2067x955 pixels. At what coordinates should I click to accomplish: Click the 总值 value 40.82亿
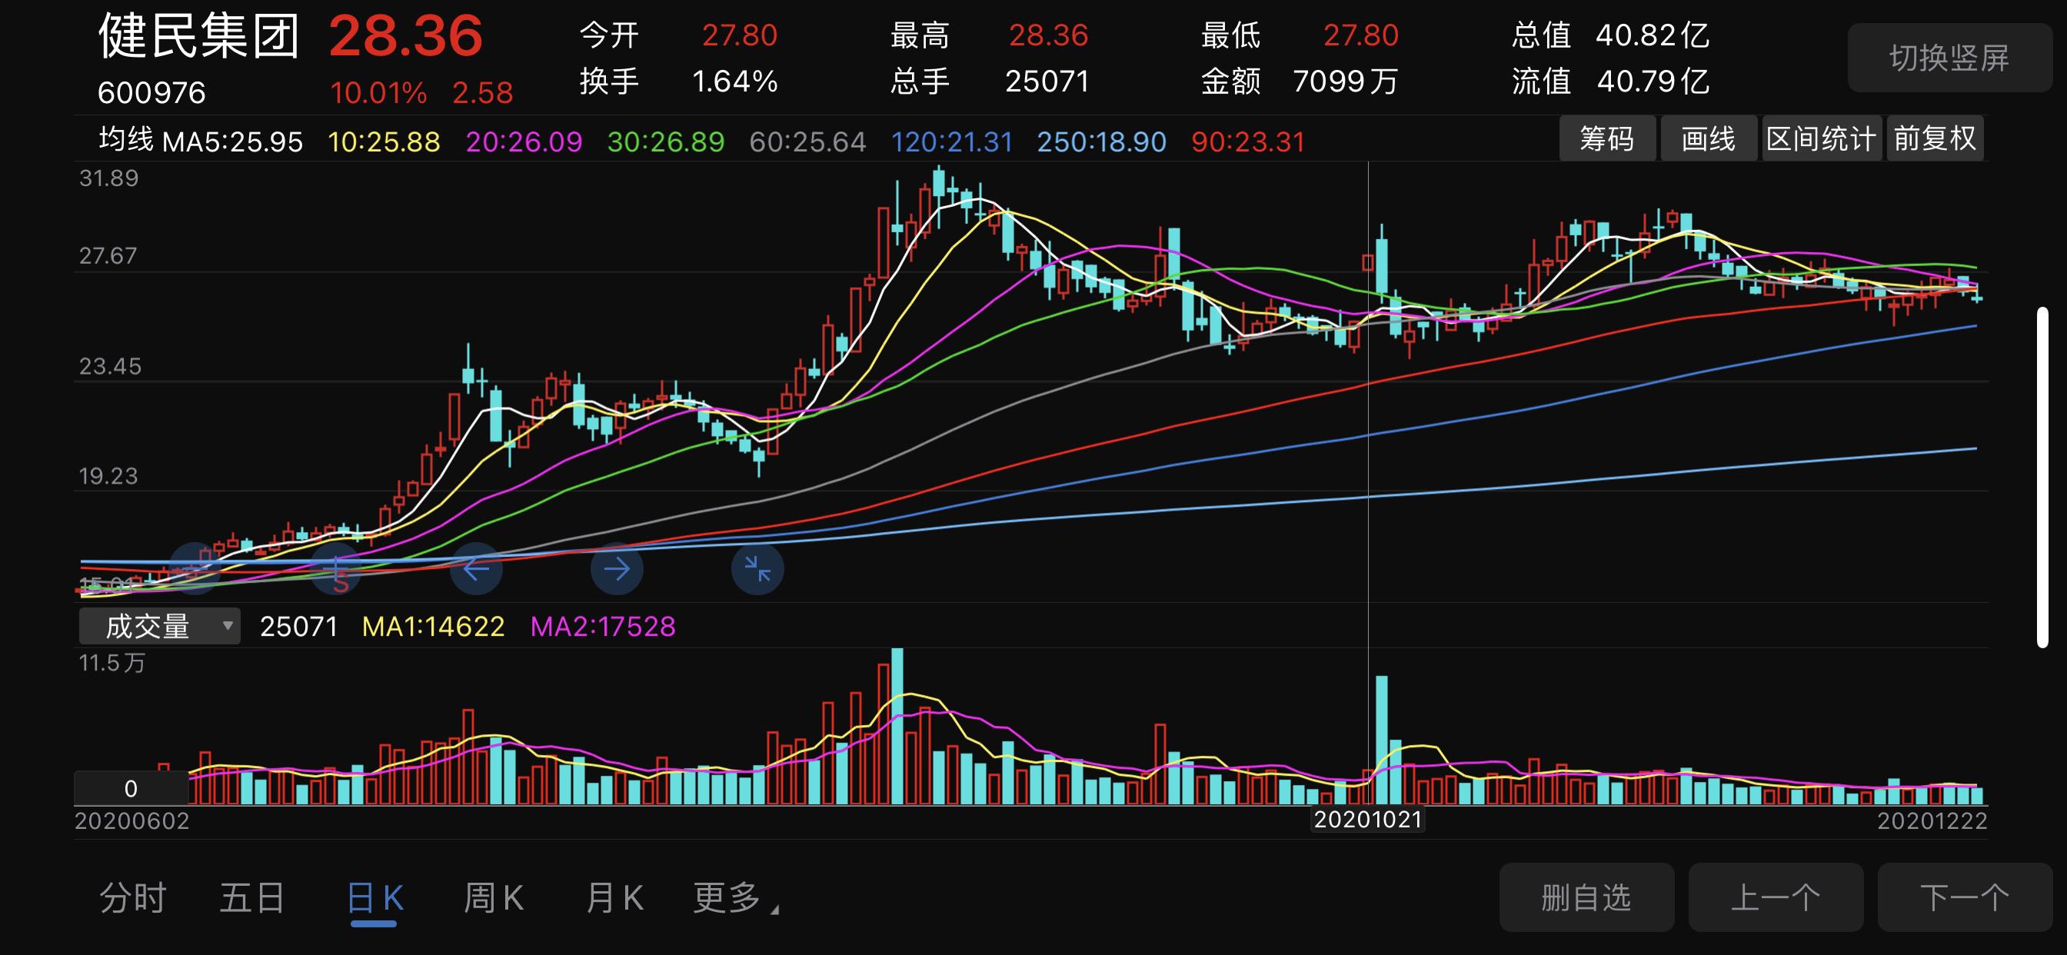[1653, 35]
